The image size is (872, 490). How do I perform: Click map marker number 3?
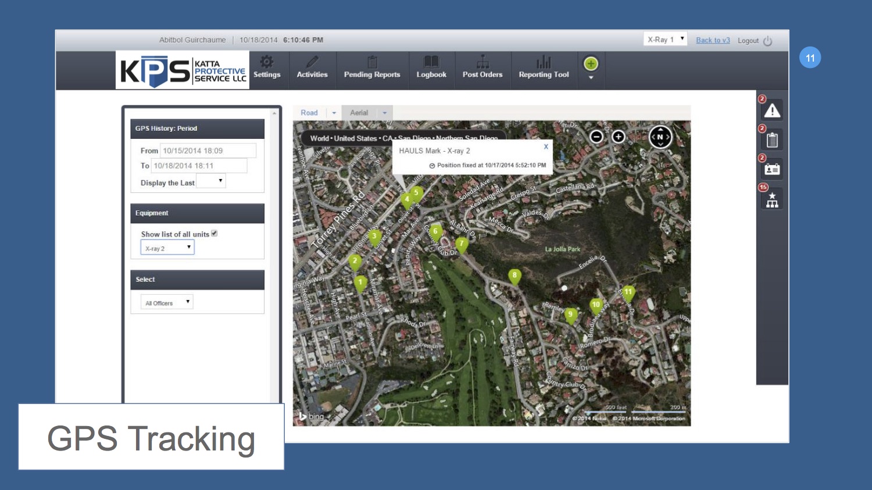pyautogui.click(x=374, y=237)
